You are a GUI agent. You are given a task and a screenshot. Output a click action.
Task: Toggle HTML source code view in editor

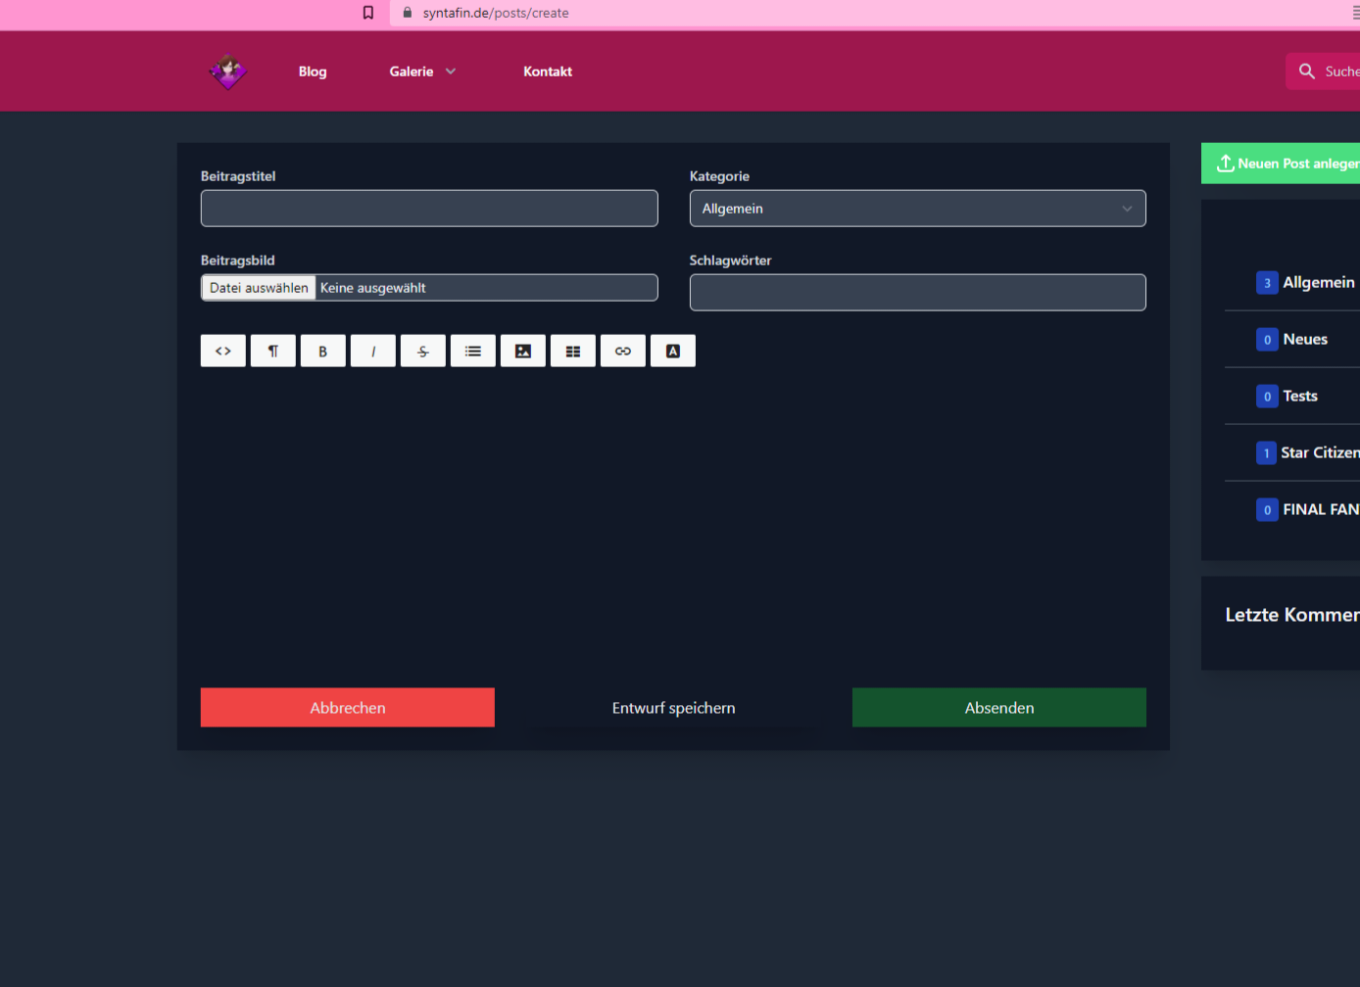[223, 352]
